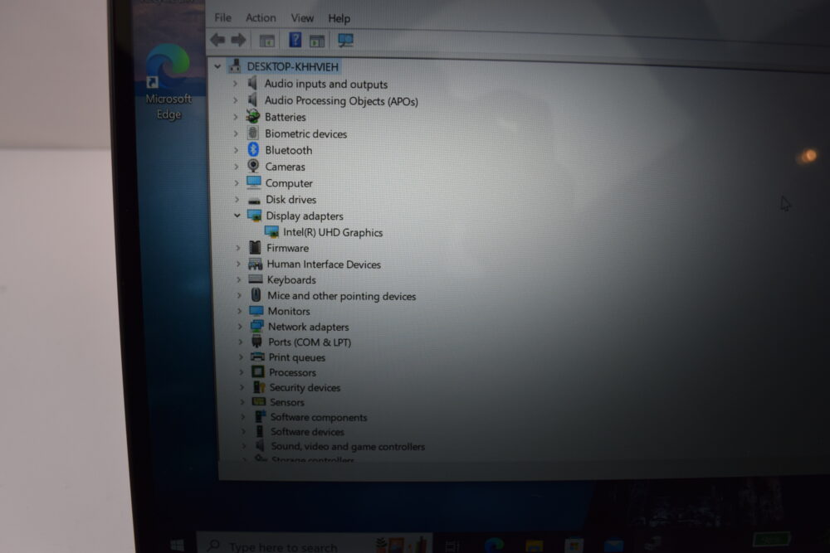Click the Back arrow toolbar icon
The height and width of the screenshot is (553, 830).
pos(217,39)
